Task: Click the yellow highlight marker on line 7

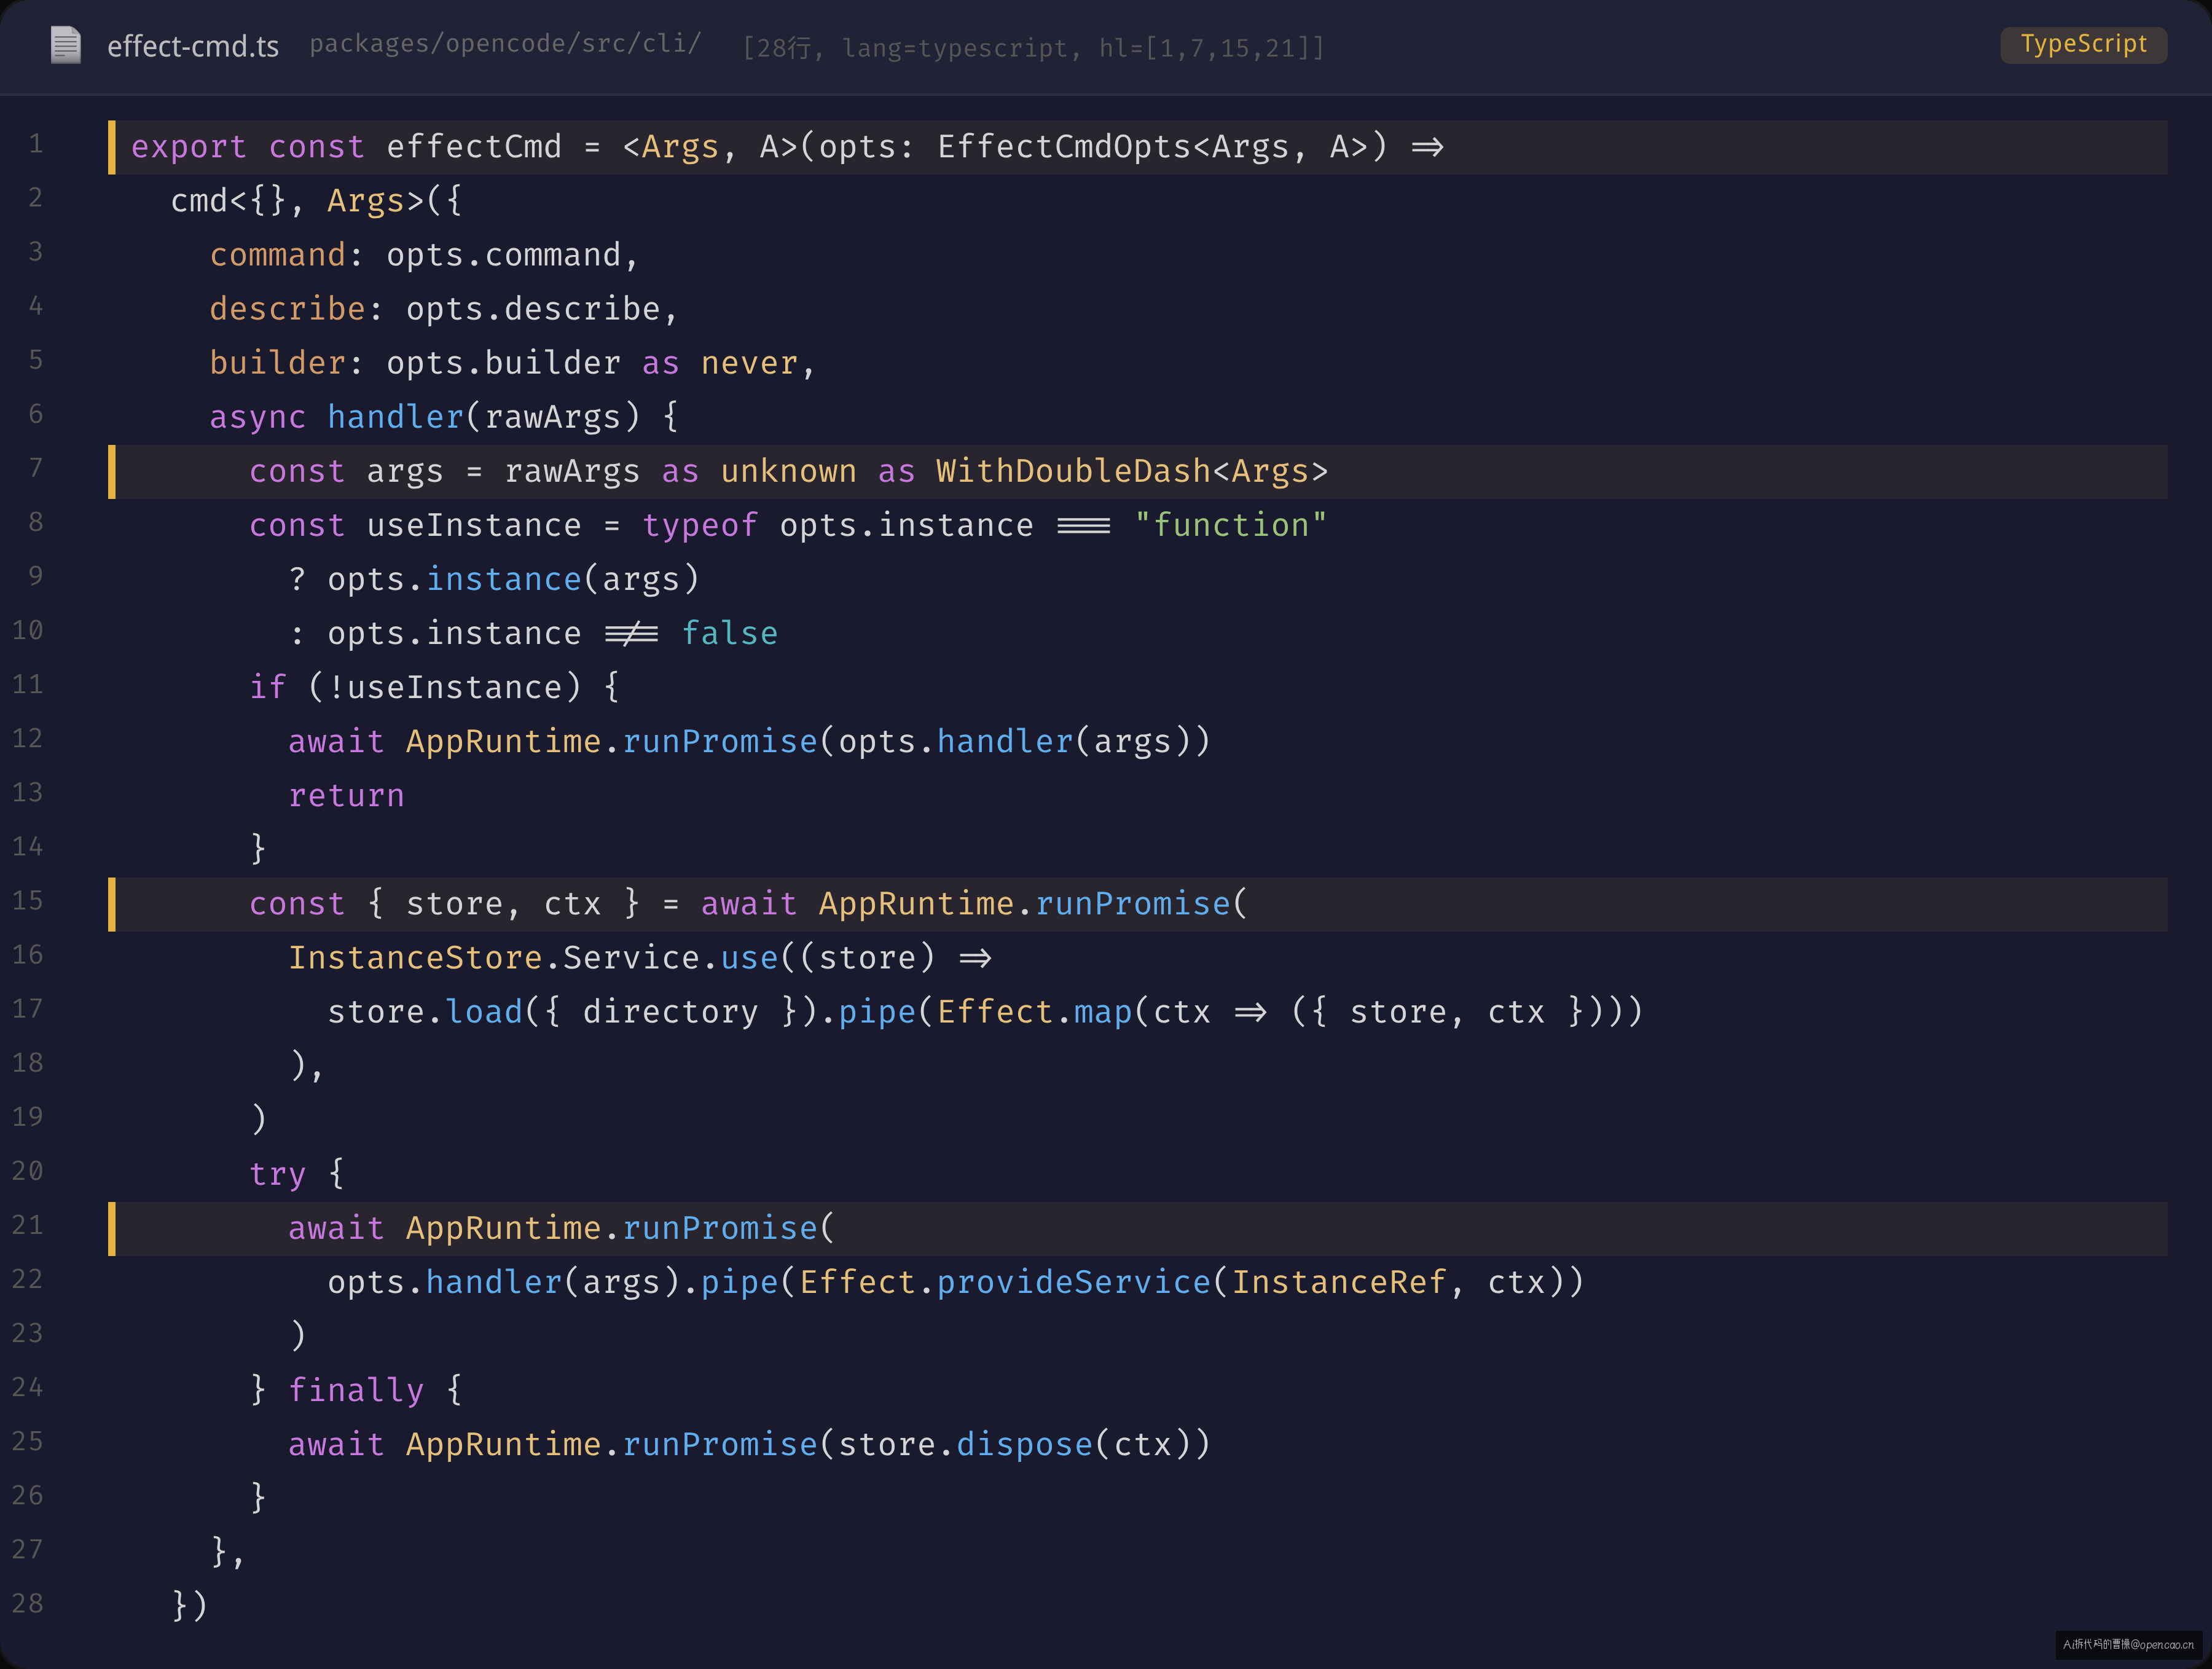Action: pos(112,472)
